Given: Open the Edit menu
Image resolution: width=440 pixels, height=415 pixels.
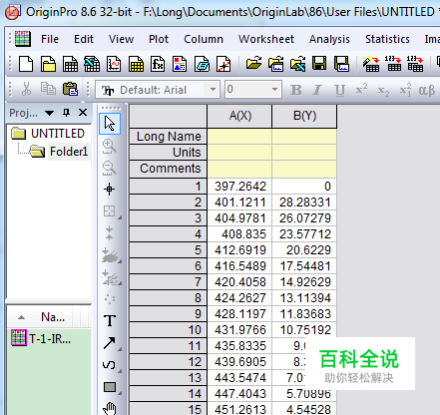Looking at the screenshot, I should coord(84,39).
